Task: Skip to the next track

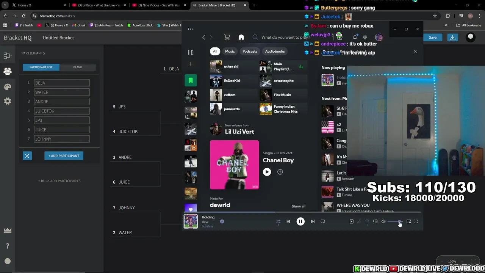Action: (313, 221)
